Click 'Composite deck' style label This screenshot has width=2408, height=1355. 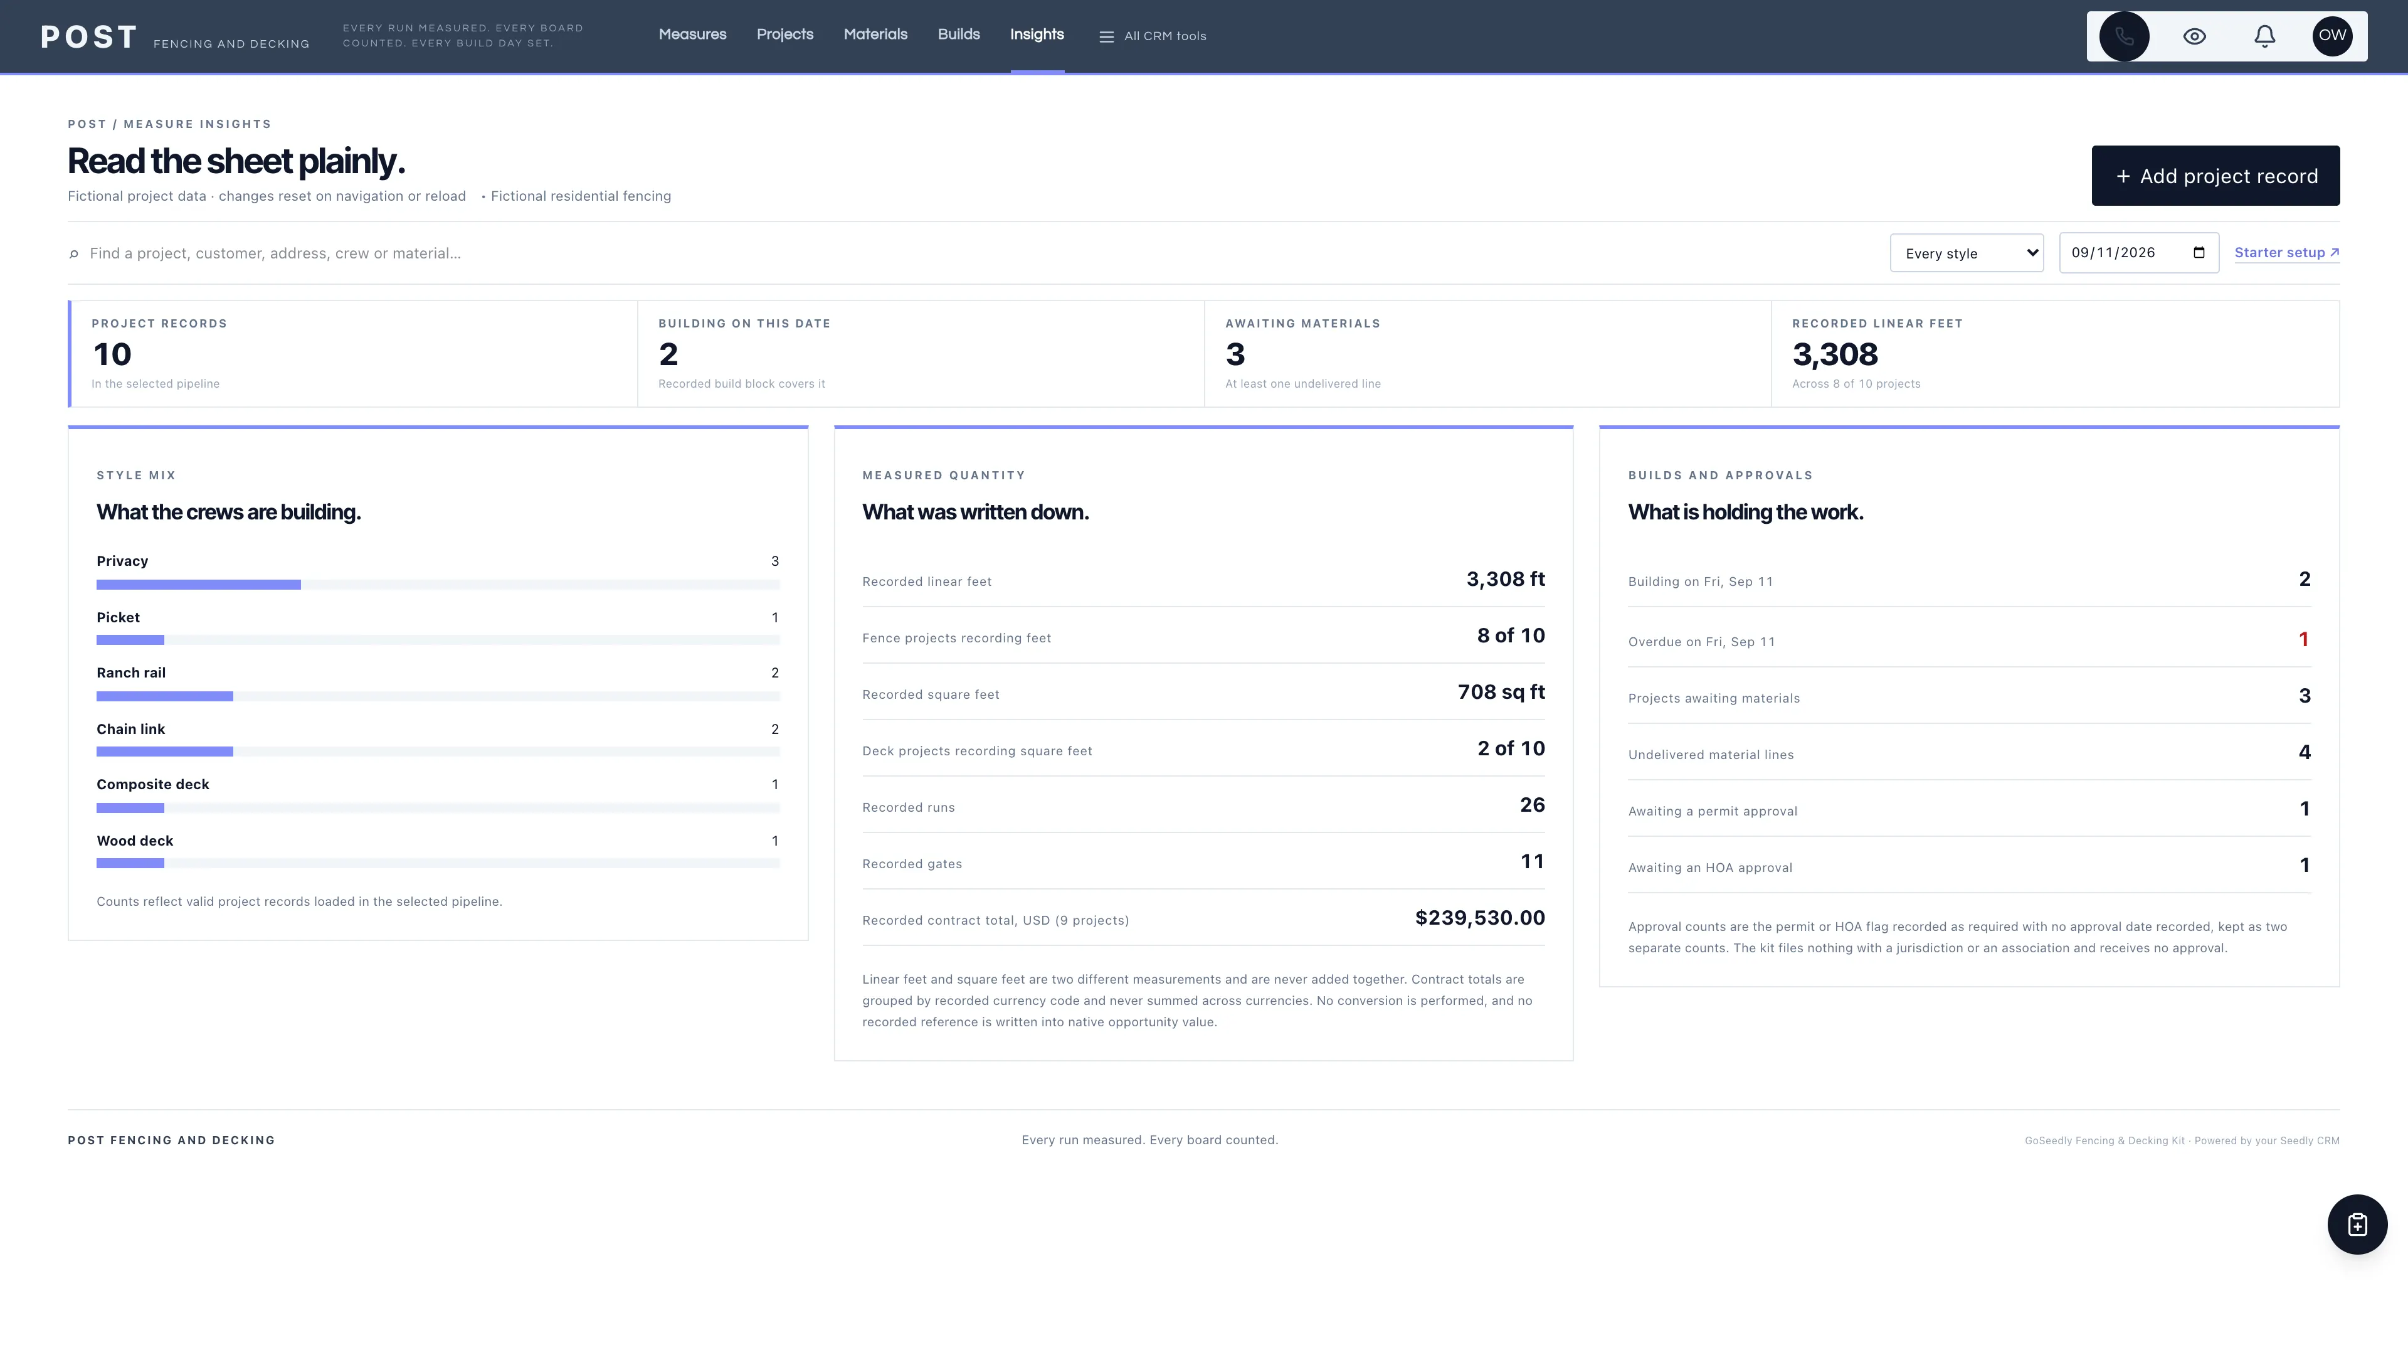(x=152, y=785)
